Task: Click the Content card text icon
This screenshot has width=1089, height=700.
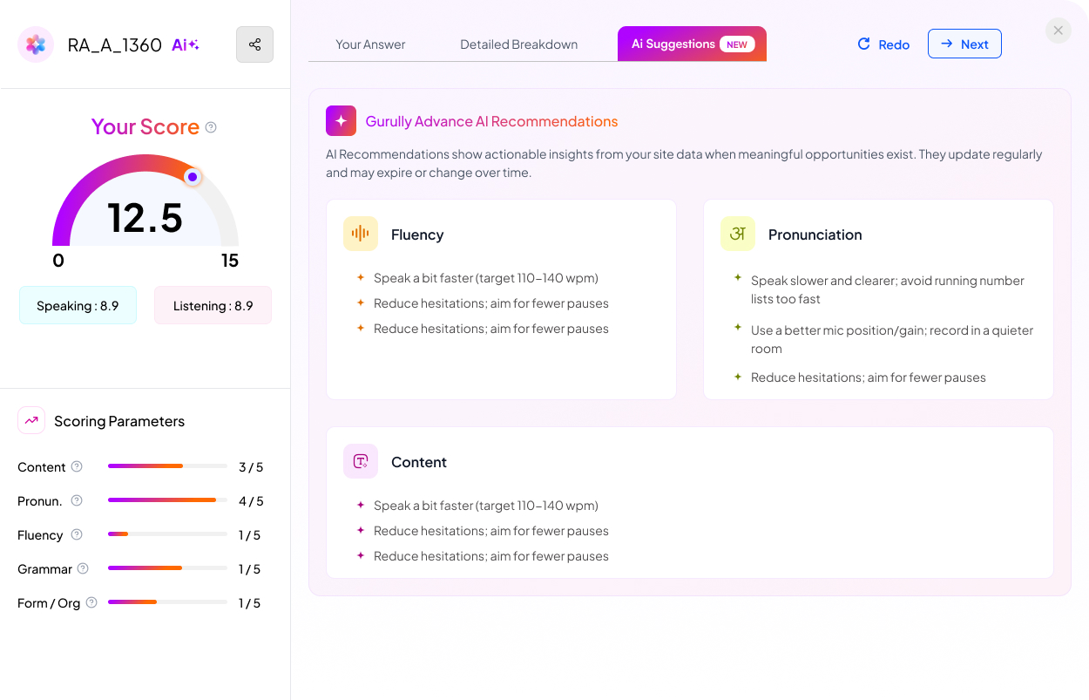Action: click(x=360, y=461)
